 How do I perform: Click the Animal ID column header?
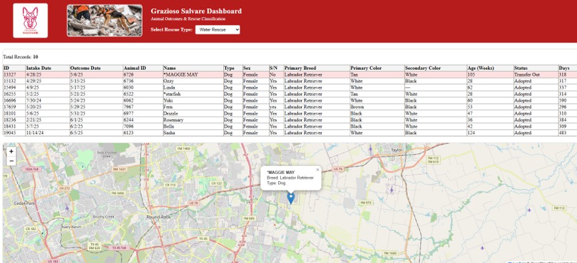[134, 68]
